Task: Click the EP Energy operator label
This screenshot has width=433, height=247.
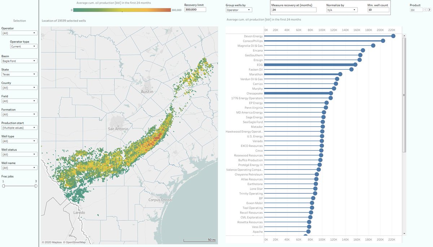Action: [x=256, y=103]
